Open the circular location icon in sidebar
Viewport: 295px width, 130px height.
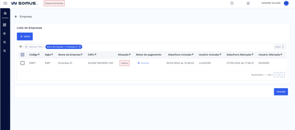[x=5, y=34]
